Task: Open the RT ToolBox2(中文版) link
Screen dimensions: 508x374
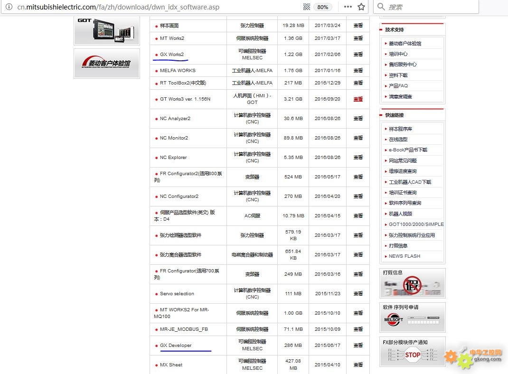Action: coord(183,83)
